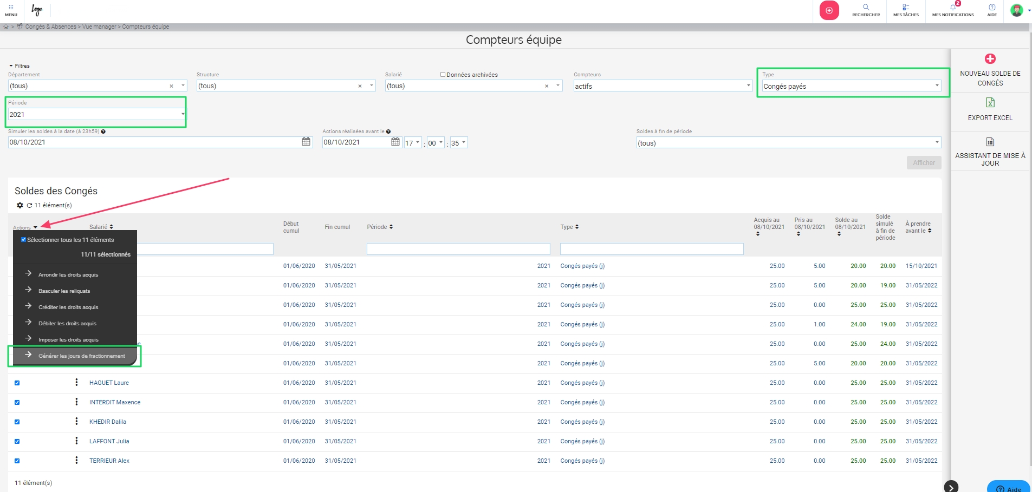The image size is (1032, 492).
Task: Open the Rechercher search icon
Action: [x=866, y=8]
